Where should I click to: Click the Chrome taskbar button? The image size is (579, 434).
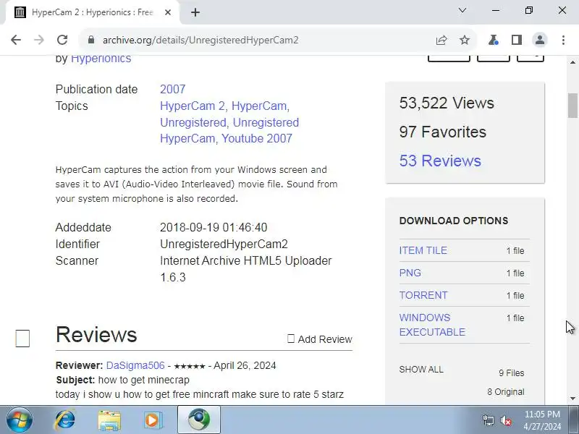pyautogui.click(x=199, y=420)
